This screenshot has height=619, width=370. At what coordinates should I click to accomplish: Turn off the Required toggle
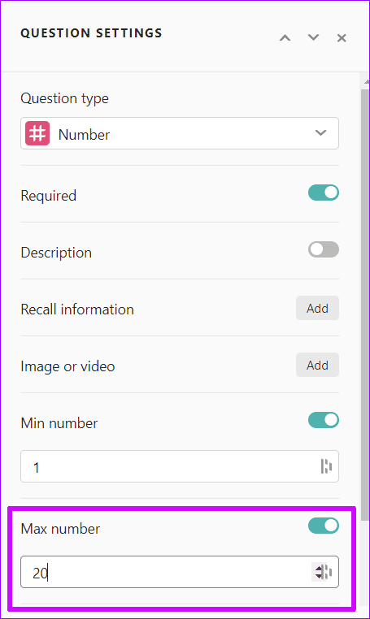324,193
